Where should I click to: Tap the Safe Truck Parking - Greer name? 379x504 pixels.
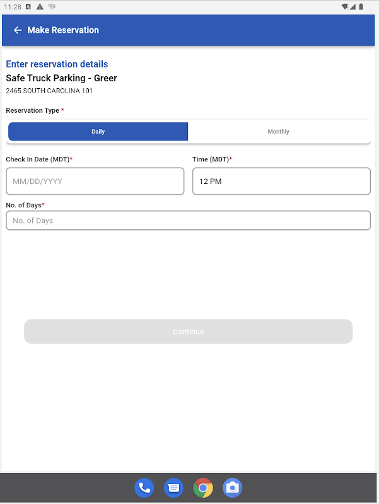[61, 78]
